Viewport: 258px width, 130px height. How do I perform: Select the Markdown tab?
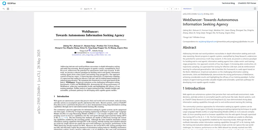point(188,9)
